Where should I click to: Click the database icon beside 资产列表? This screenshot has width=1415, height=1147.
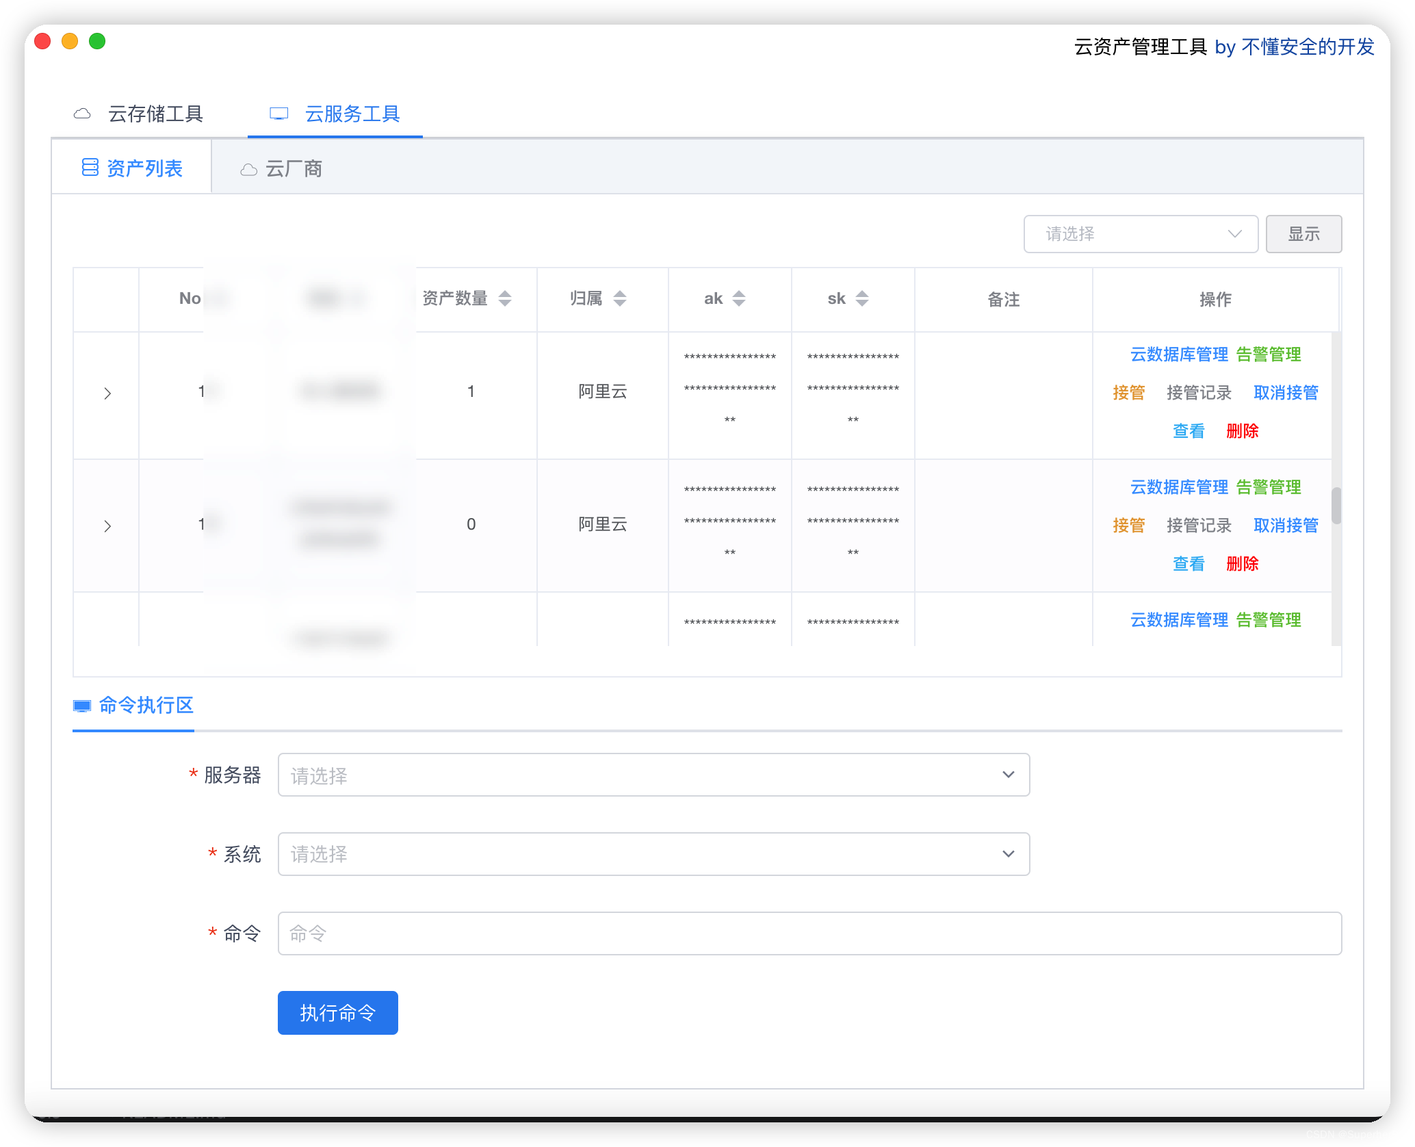click(90, 167)
